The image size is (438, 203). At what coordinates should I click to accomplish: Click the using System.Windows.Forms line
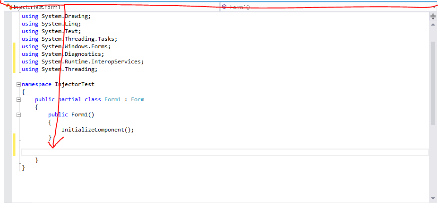pos(66,46)
